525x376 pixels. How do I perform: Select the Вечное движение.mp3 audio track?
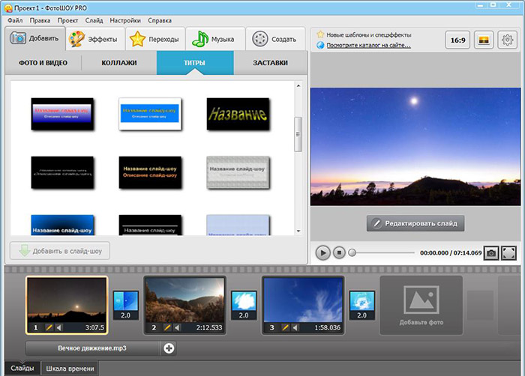tap(92, 348)
